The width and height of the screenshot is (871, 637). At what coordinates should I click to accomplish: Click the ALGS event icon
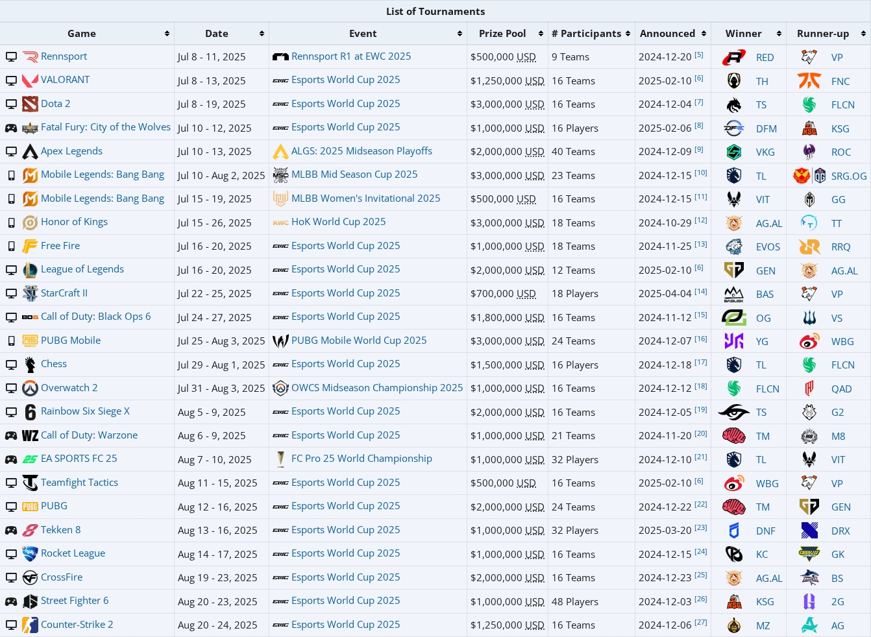pyautogui.click(x=280, y=152)
